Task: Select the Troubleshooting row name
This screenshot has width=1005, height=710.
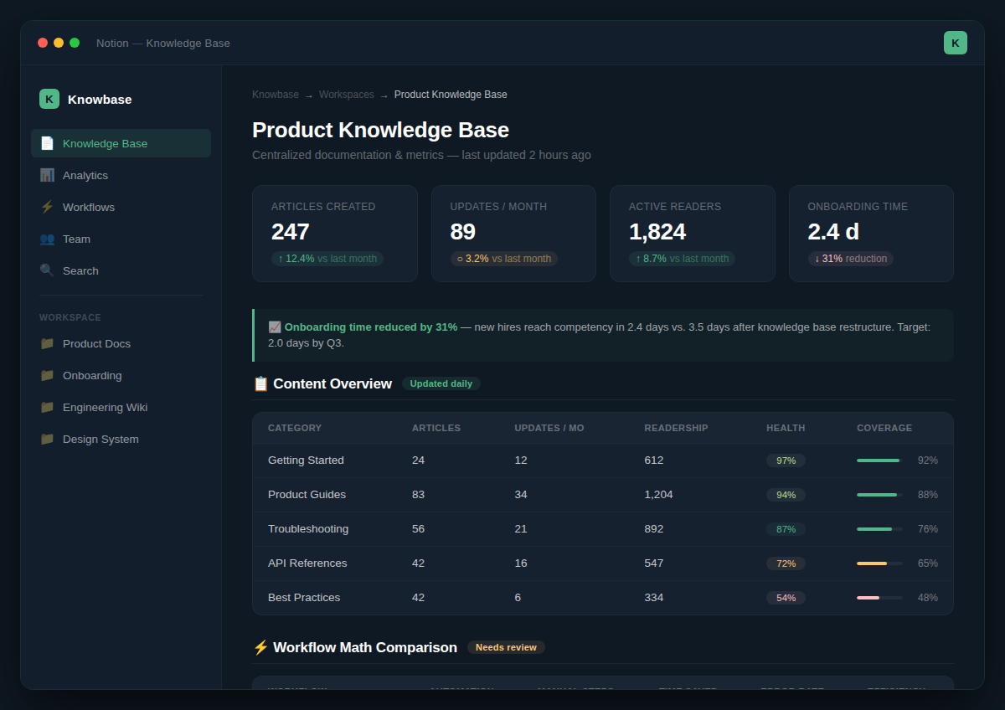Action: 308,529
